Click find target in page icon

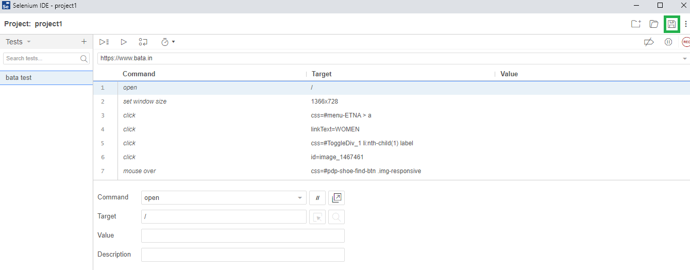pos(336,217)
